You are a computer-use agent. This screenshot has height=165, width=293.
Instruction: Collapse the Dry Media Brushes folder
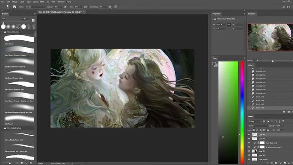tap(2, 128)
